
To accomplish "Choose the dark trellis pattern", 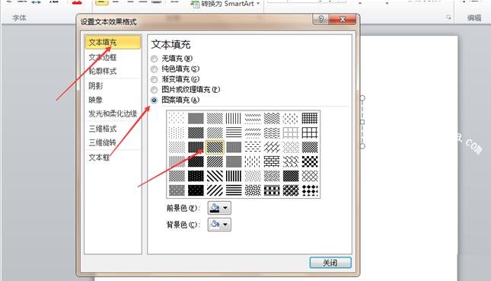I will pos(291,176).
